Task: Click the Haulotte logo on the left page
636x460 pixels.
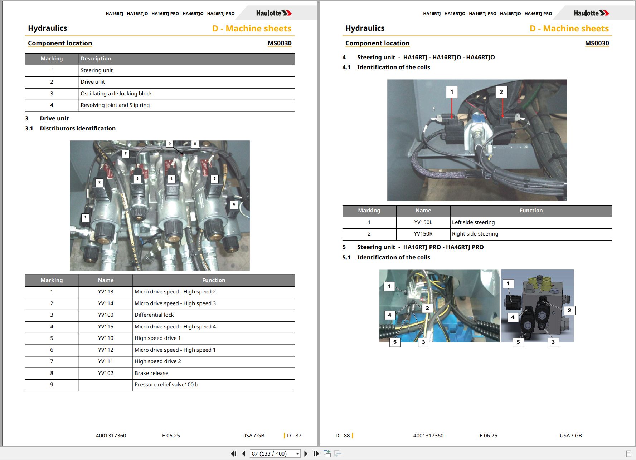Action: [274, 13]
